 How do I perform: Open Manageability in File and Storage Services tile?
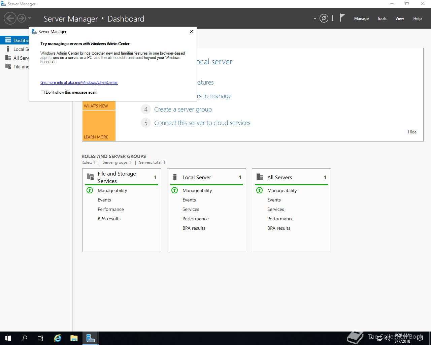click(112, 190)
